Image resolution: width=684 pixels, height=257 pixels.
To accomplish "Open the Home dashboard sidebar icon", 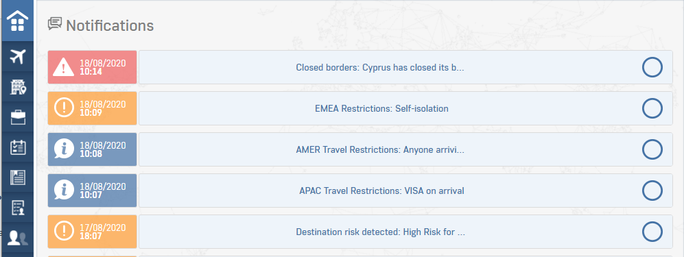I will coord(17,21).
